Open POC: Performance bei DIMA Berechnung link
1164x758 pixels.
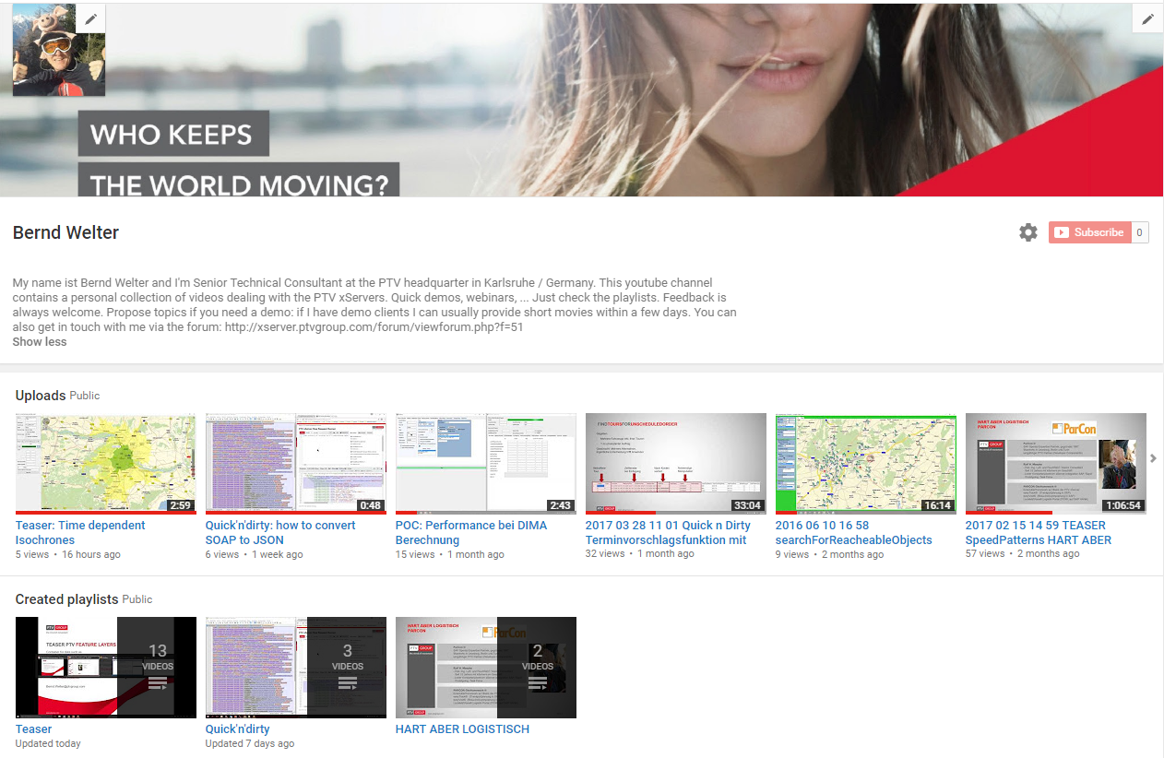[x=470, y=532]
